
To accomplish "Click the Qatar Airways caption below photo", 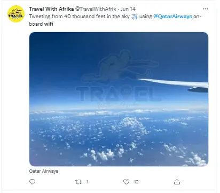I will [44, 171].
